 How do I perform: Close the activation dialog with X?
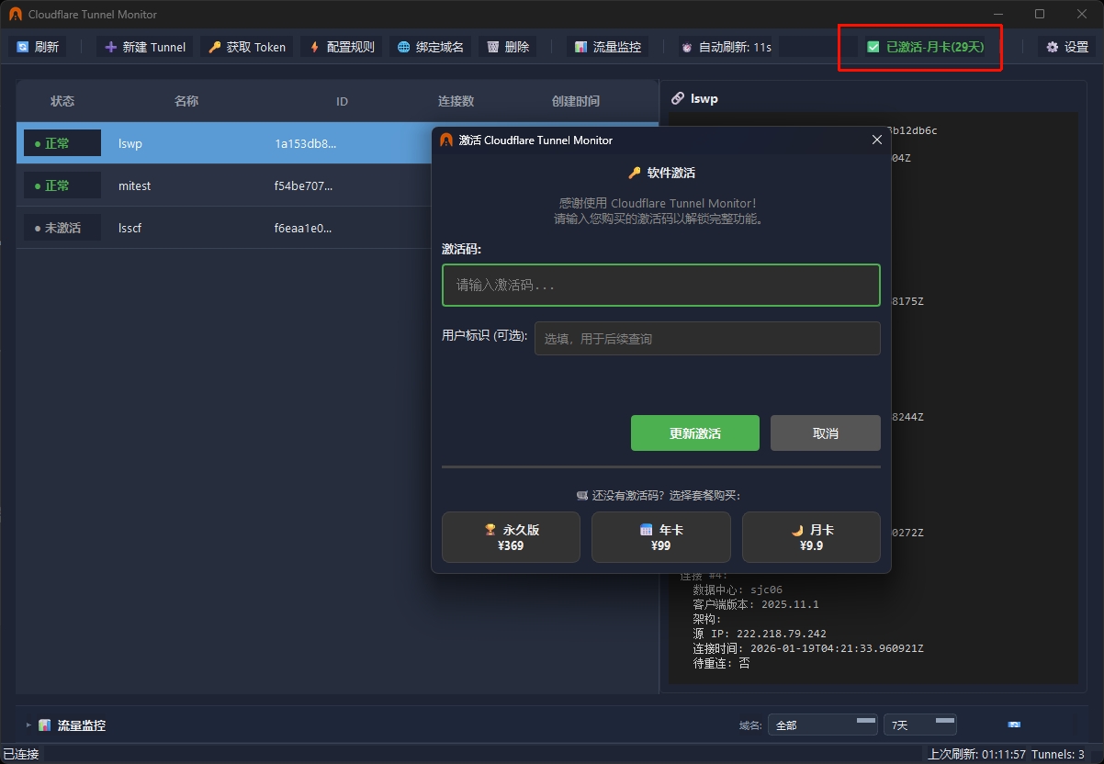coord(876,140)
